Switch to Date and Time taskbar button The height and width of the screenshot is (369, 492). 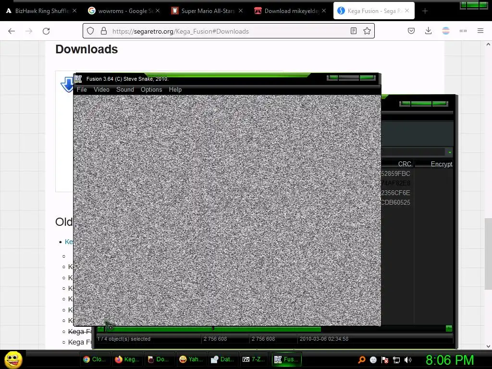pos(223,359)
